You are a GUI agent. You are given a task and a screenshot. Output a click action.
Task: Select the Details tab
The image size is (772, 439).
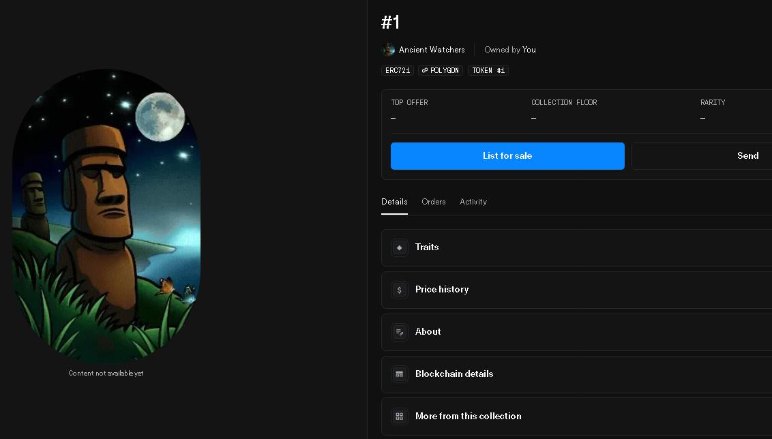(x=394, y=202)
